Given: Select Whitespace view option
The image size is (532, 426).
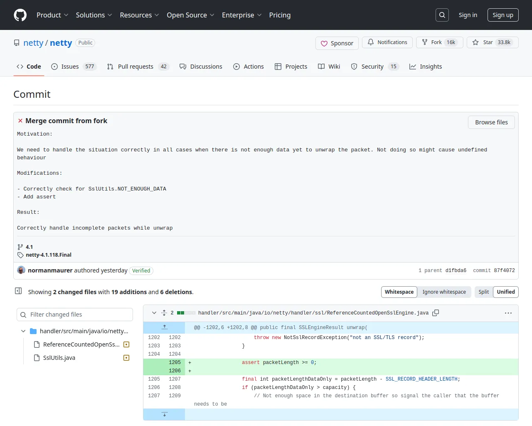Looking at the screenshot, I should 399,292.
